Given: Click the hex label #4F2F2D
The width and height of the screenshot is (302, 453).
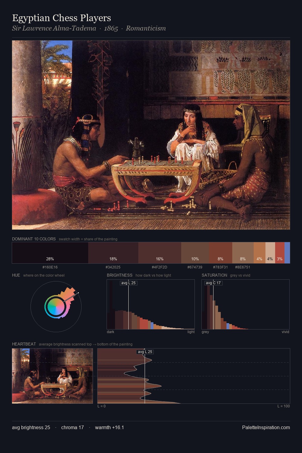Looking at the screenshot, I should 159,267.
